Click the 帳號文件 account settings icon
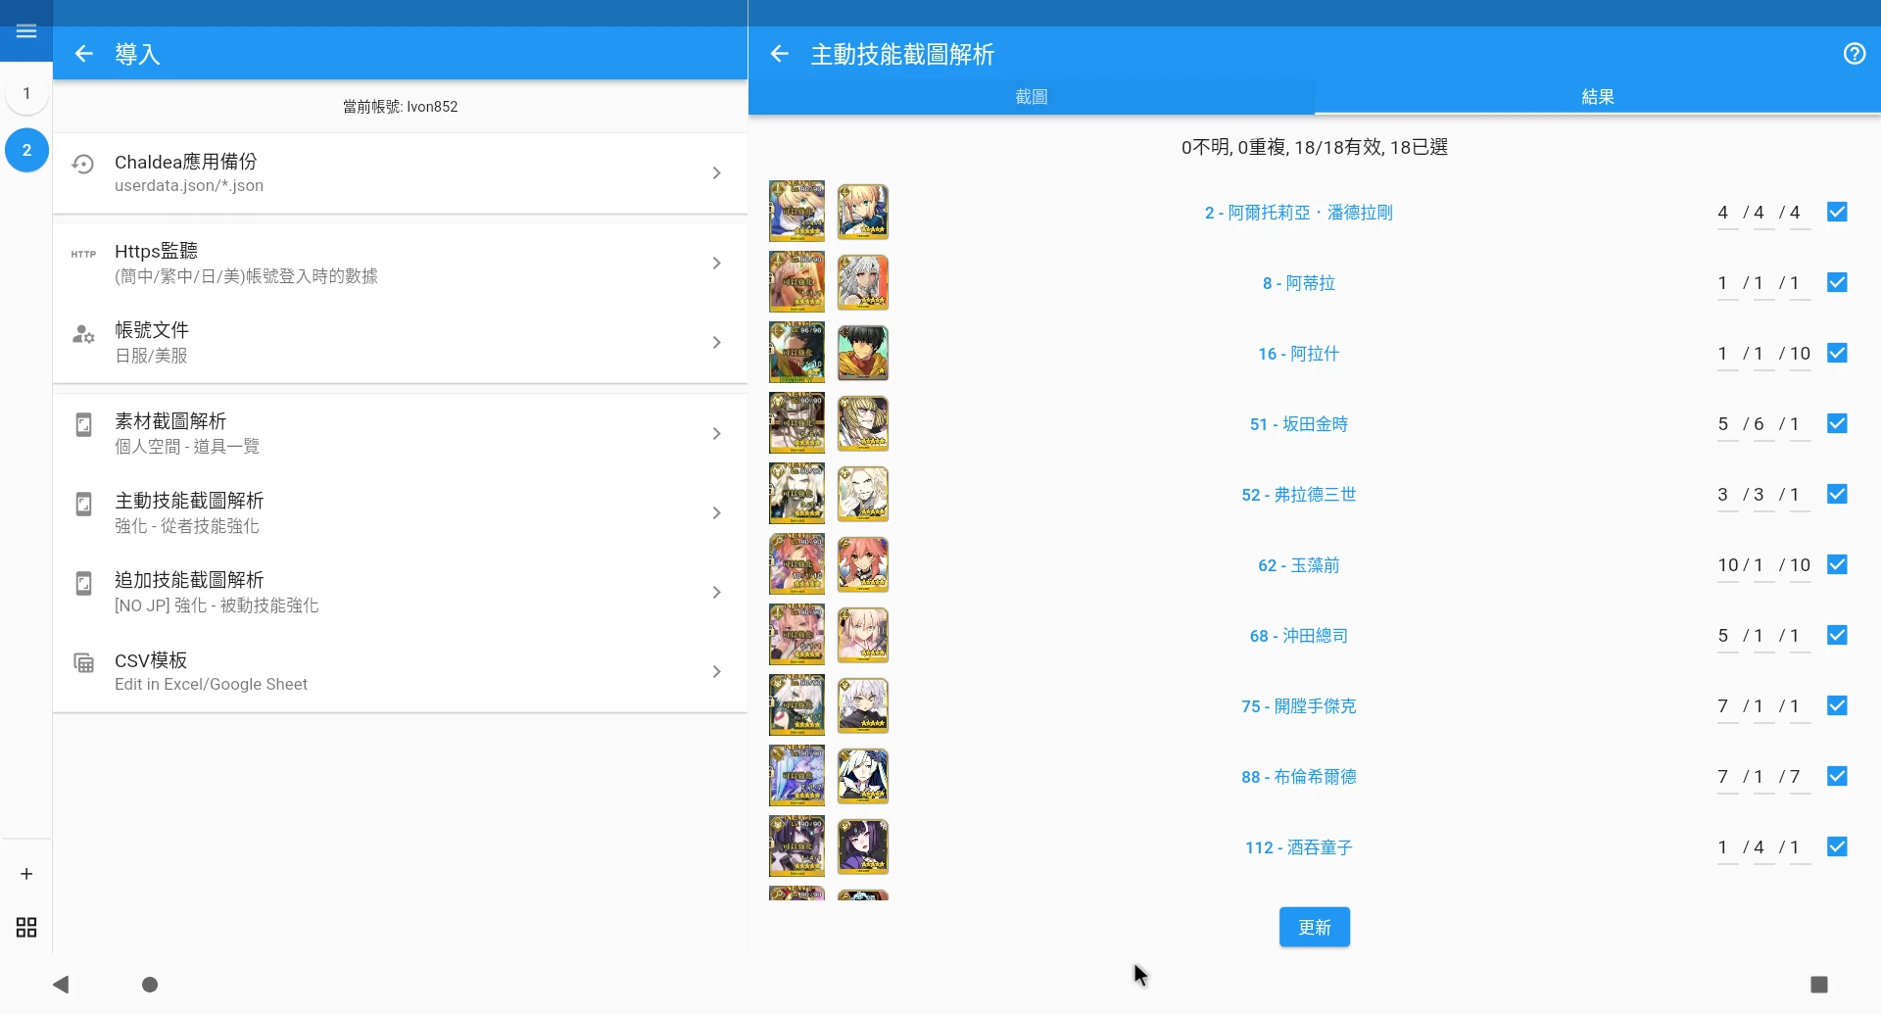Image resolution: width=1881 pixels, height=1015 pixels. tap(83, 335)
